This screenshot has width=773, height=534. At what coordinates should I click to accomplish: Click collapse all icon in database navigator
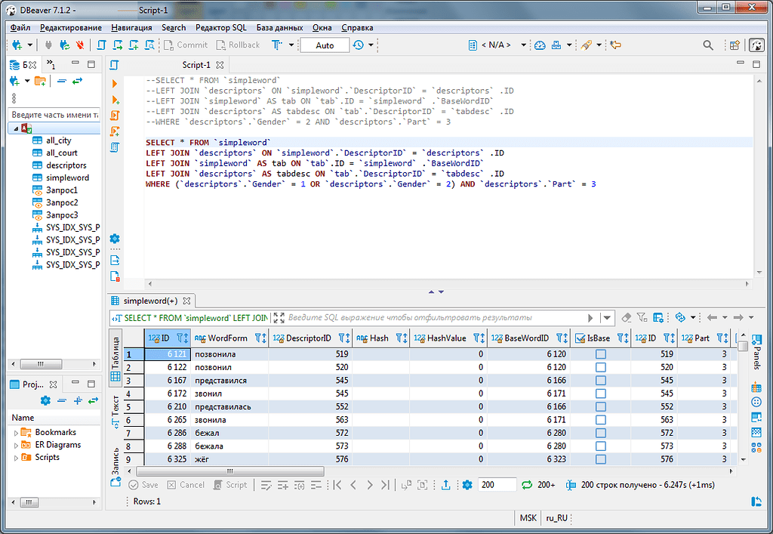coord(62,82)
